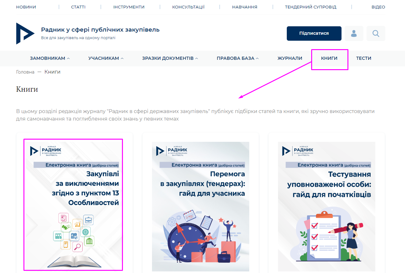Viewport: 405px width, 273px height.
Task: Open the Тести menu item
Action: (x=364, y=58)
